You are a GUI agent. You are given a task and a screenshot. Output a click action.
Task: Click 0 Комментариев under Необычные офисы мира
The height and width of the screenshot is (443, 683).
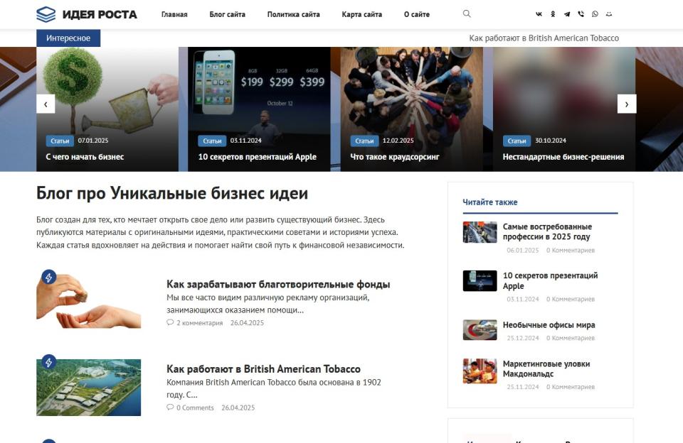(x=571, y=338)
